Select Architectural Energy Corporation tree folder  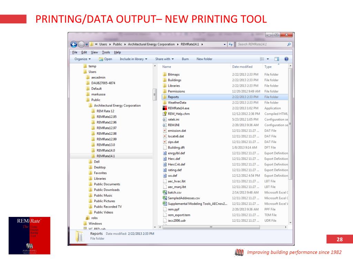(x=115, y=106)
